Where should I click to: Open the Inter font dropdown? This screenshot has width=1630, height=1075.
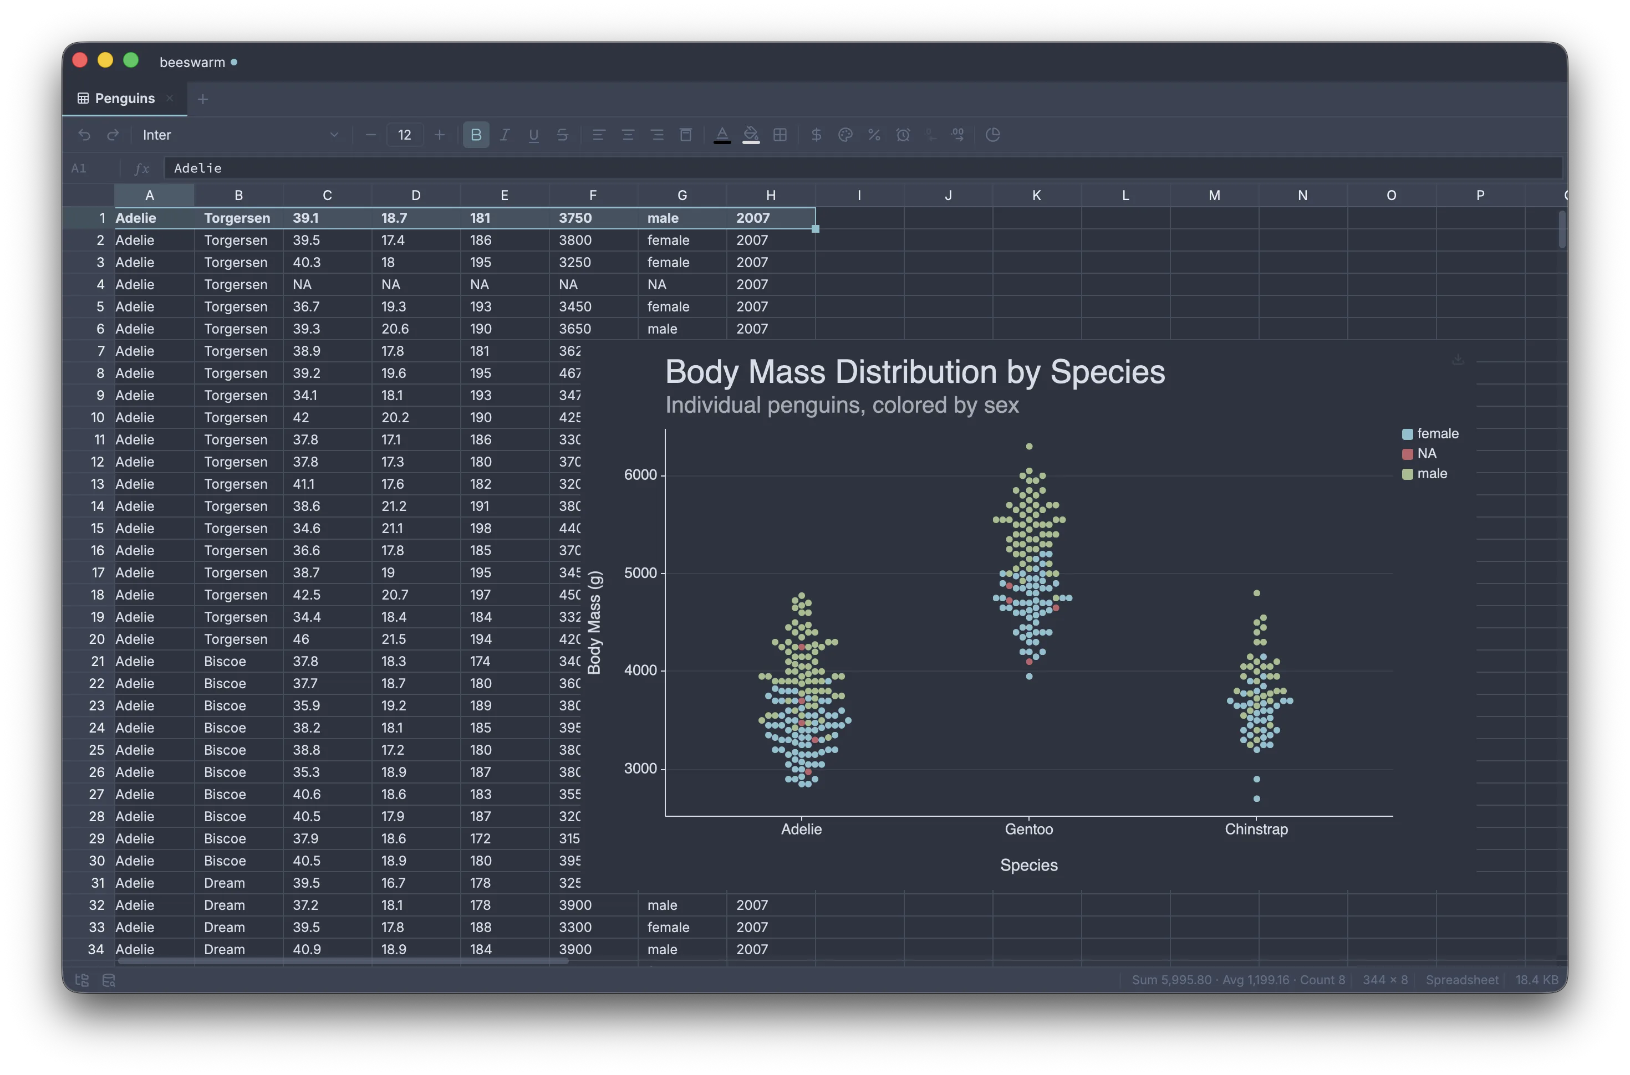[x=240, y=135]
